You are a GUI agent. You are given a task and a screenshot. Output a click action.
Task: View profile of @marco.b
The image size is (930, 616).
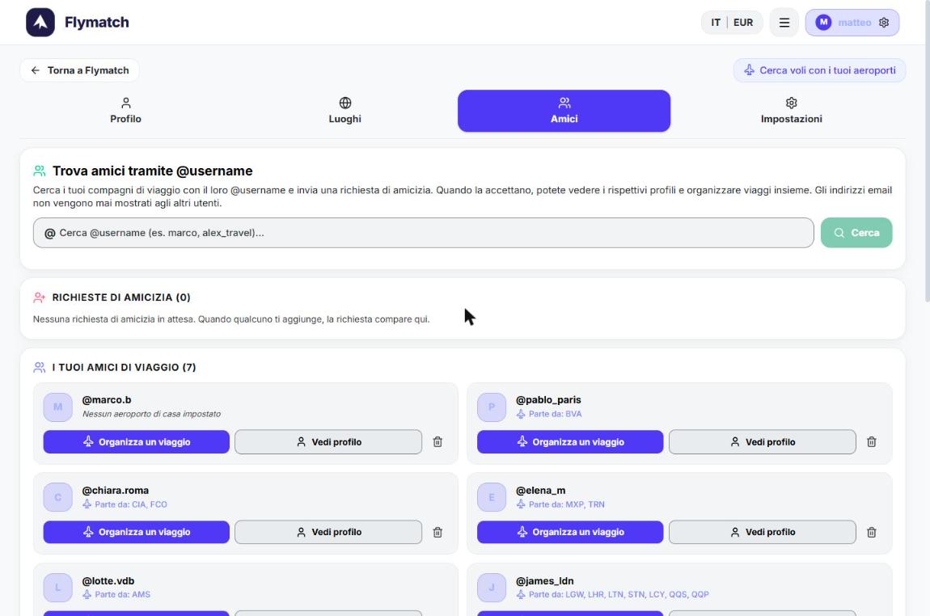click(328, 441)
